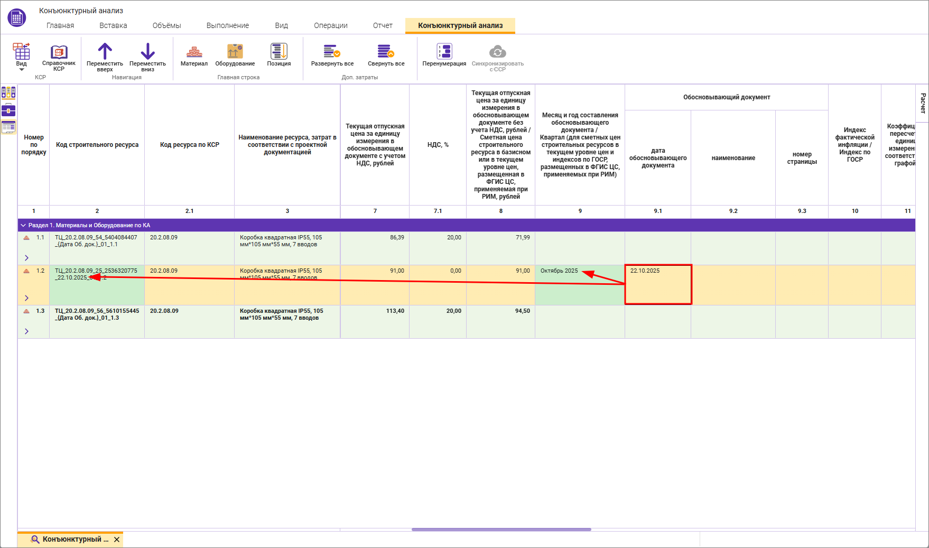Collapse section Раздел 1 Материалы и Оборудование
This screenshot has height=548, width=929.
pyautogui.click(x=23, y=225)
